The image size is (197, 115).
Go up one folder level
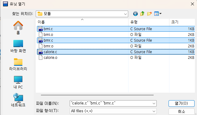(x=142, y=14)
